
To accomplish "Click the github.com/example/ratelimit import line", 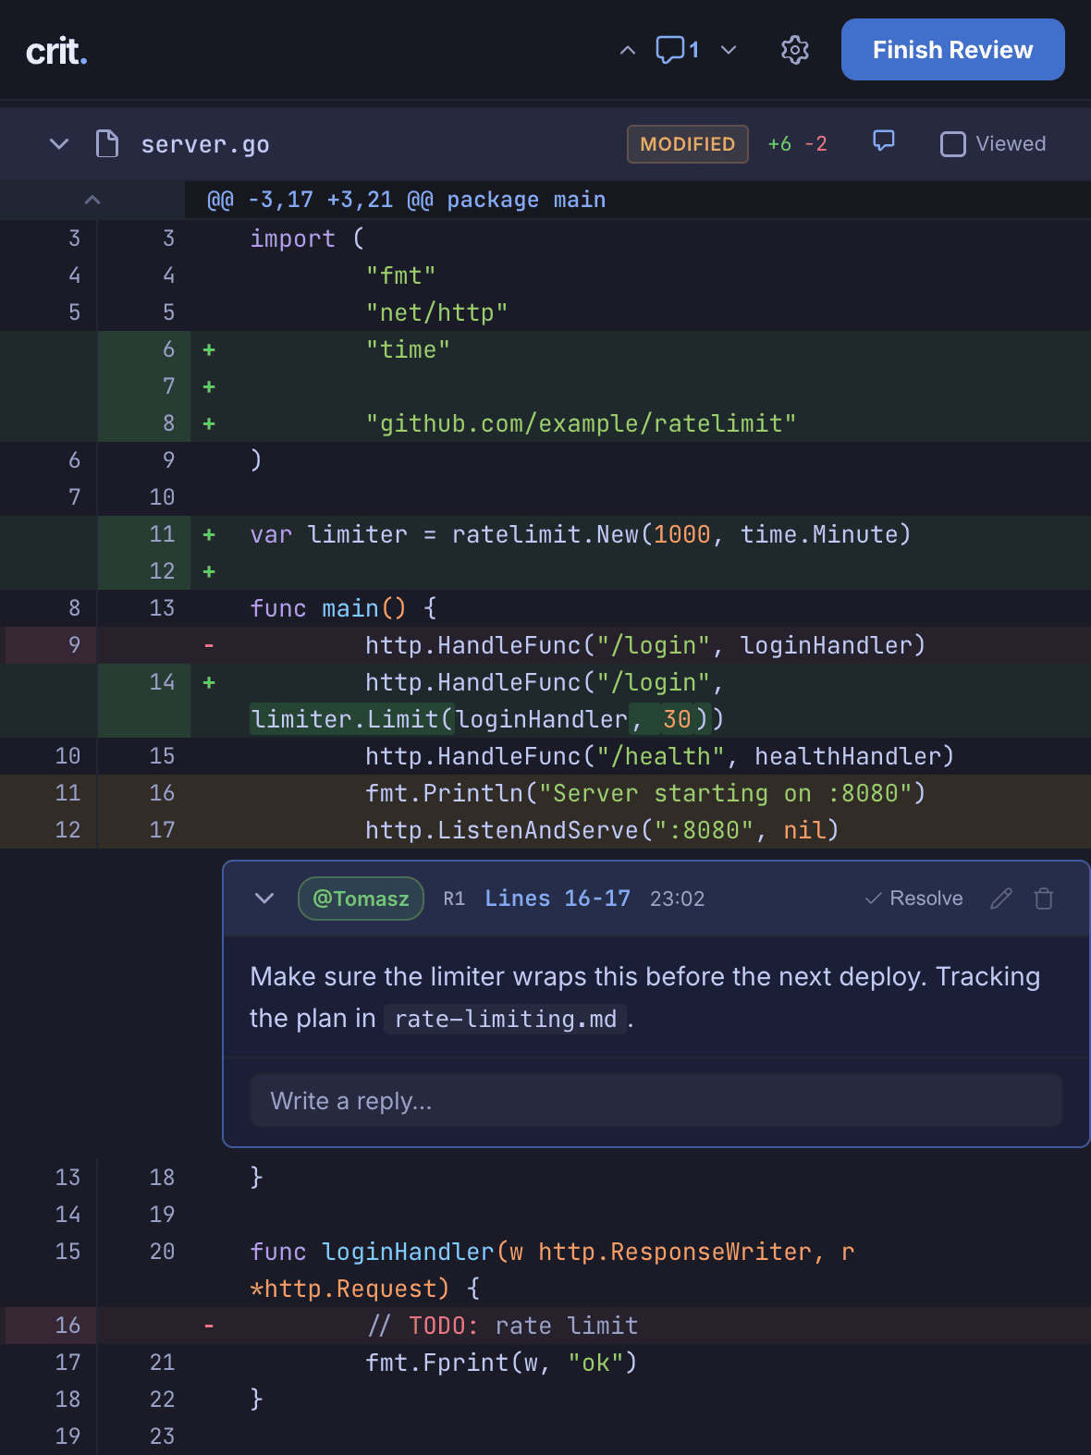I will click(x=545, y=423).
